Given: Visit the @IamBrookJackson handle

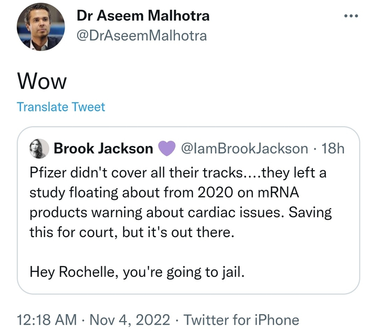Looking at the screenshot, I should pos(245,149).
